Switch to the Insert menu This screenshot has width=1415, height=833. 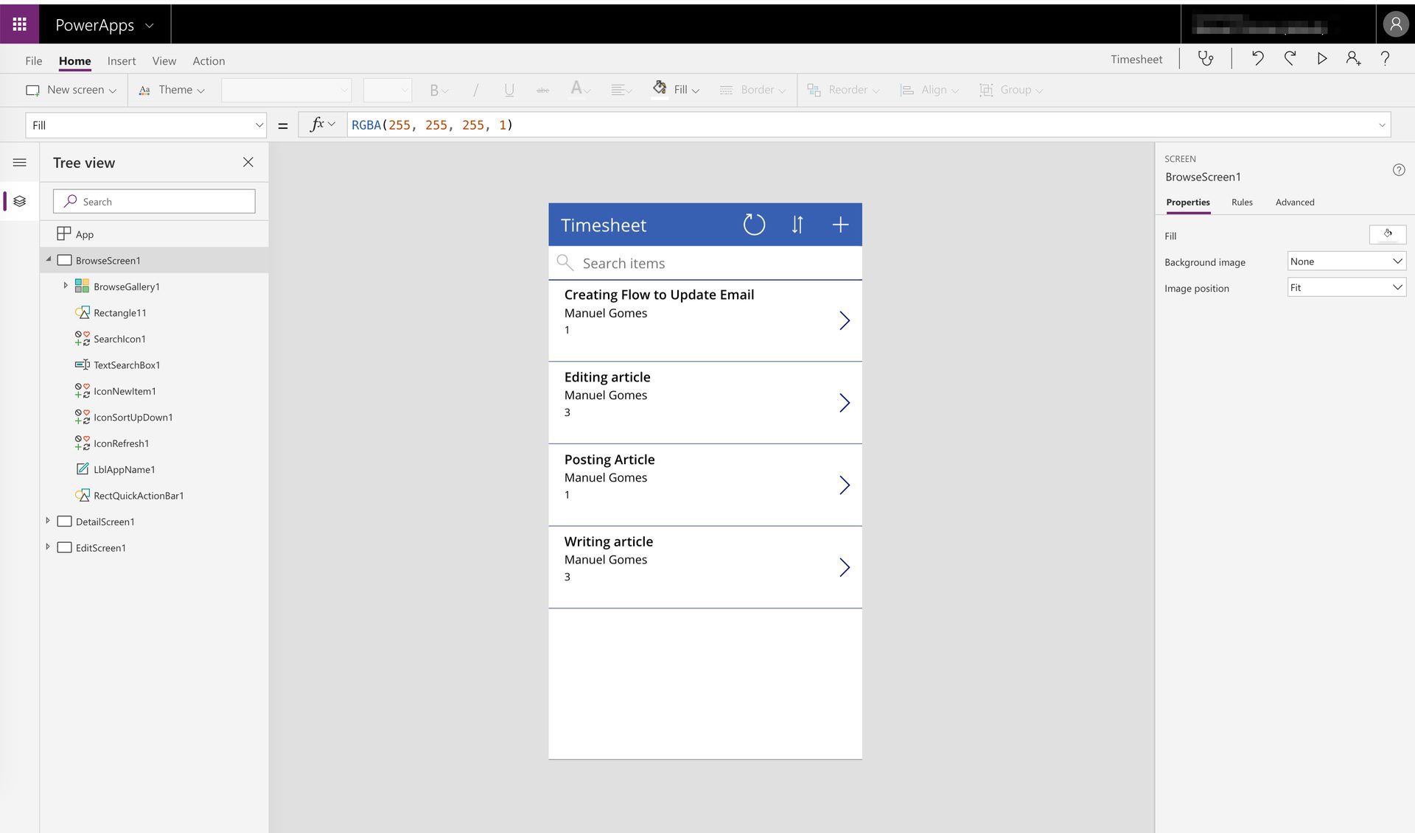pyautogui.click(x=121, y=60)
